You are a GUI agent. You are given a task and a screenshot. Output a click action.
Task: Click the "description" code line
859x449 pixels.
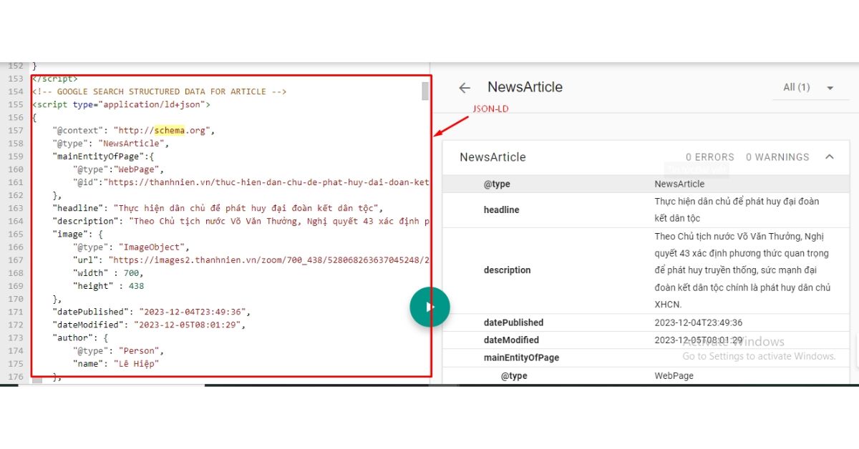[x=241, y=221]
